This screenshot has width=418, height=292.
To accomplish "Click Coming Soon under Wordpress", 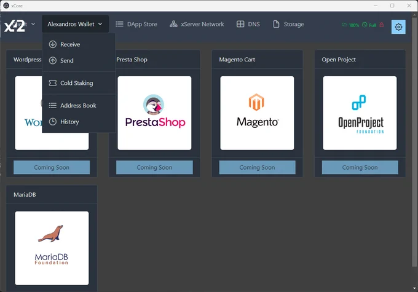I will tap(52, 167).
